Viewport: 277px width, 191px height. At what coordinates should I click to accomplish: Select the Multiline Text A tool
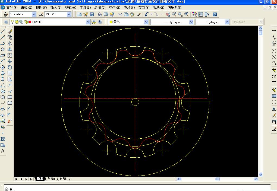tap(3, 151)
